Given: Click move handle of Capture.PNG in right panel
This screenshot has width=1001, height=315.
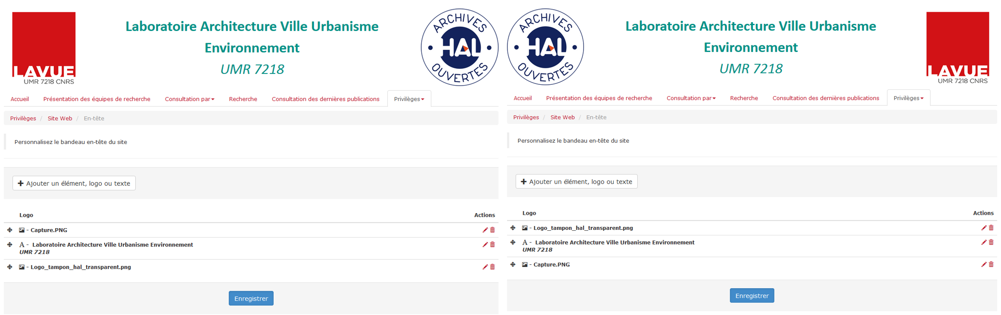Looking at the screenshot, I should (x=513, y=264).
